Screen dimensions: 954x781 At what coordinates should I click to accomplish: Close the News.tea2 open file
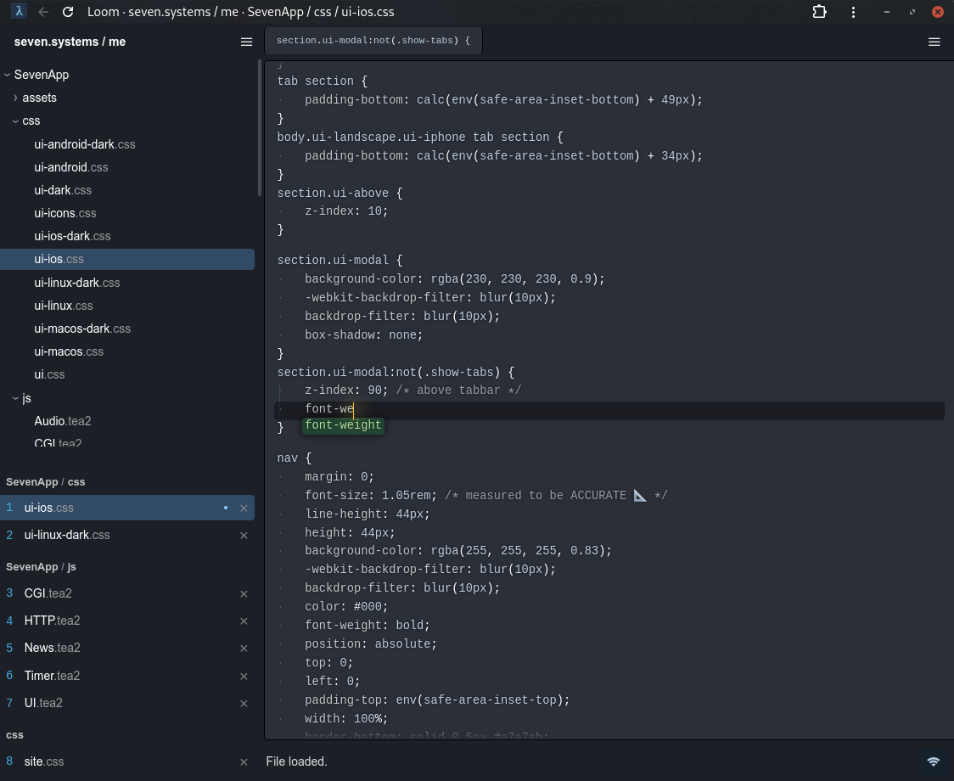click(244, 649)
